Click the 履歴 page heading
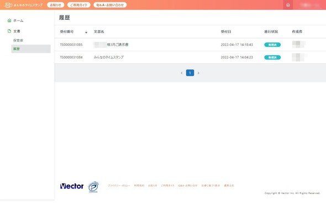This screenshot has height=216, width=326. coord(65,18)
